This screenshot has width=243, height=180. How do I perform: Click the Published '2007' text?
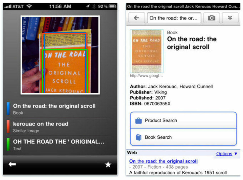[x=160, y=98]
